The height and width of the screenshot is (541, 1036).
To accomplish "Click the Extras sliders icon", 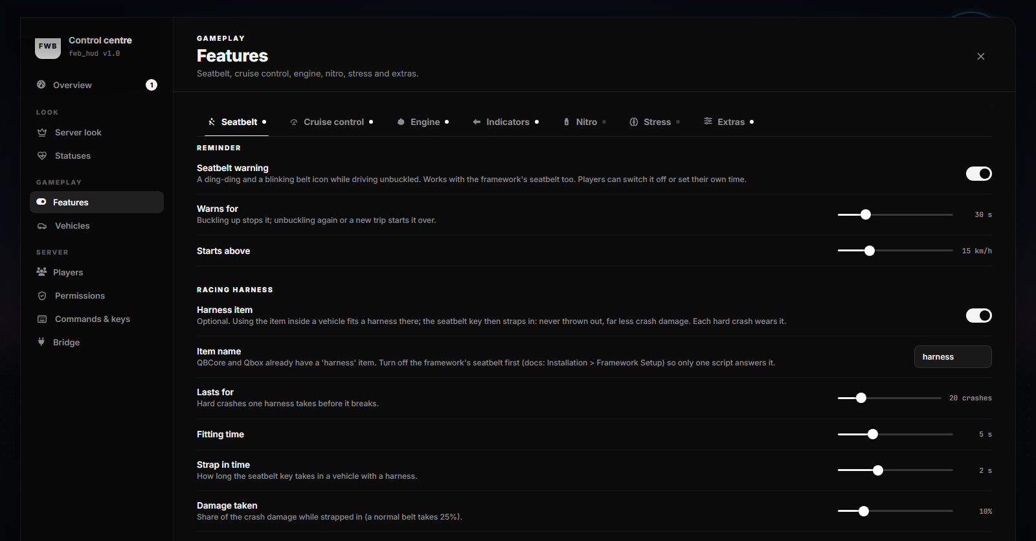I will (x=708, y=121).
